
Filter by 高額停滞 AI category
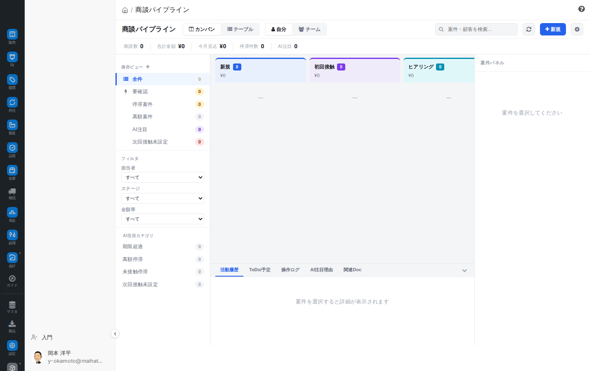163,259
